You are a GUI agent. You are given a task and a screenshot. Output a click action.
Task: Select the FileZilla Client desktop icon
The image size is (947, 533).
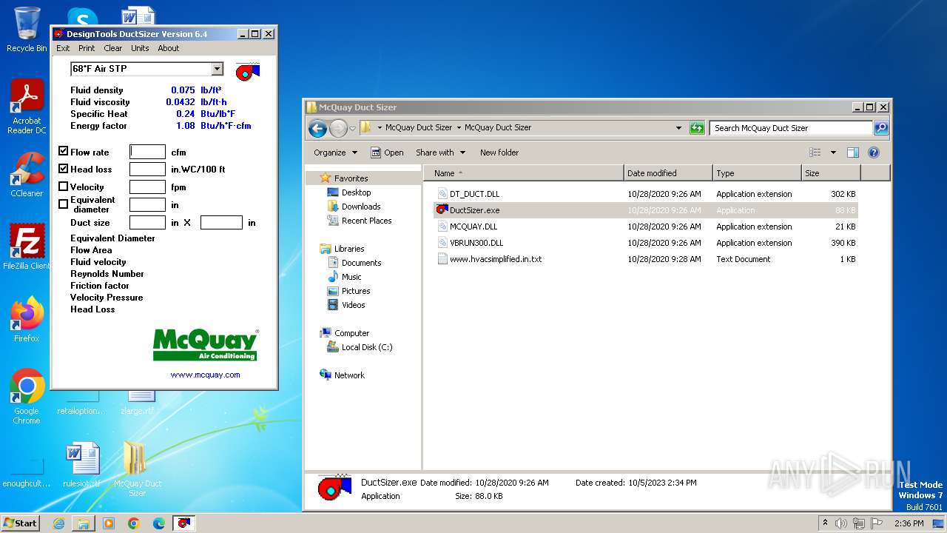point(27,247)
